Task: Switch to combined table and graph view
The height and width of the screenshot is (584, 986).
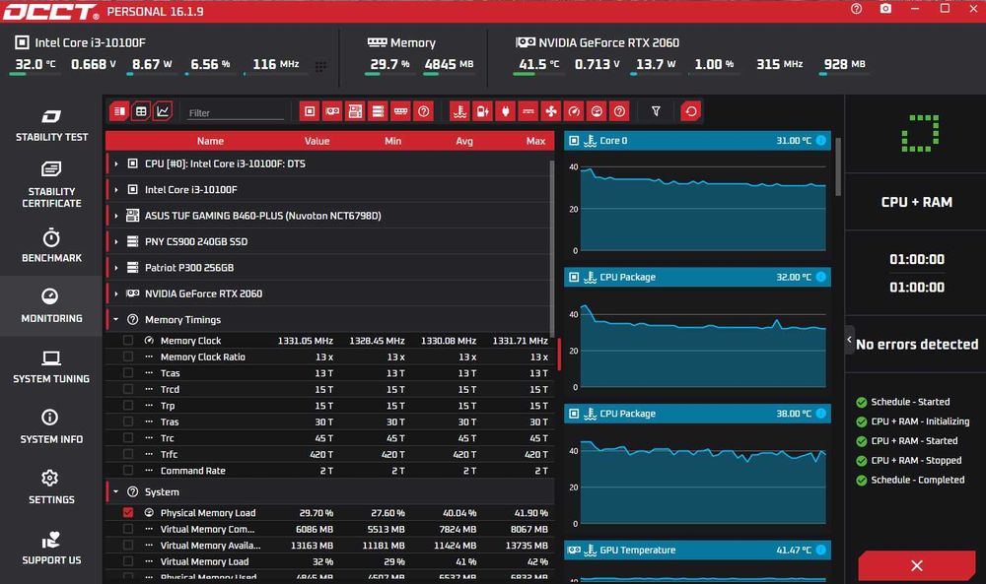Action: click(119, 111)
